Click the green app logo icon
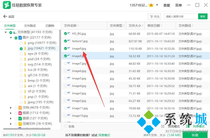 7,5
